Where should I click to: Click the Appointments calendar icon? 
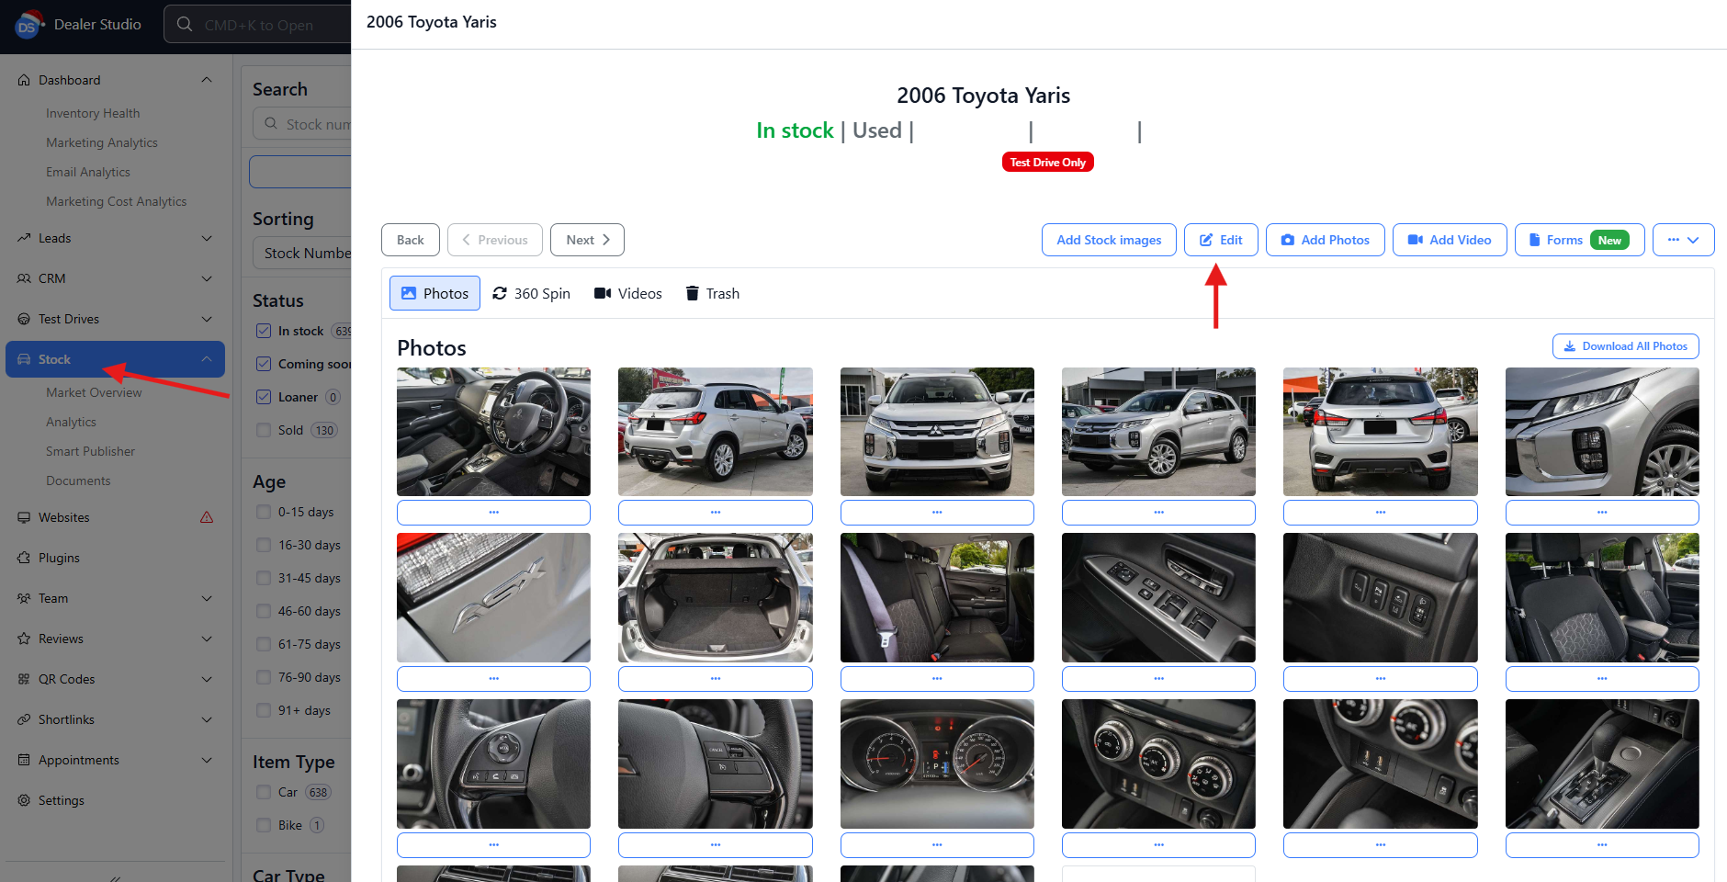pos(24,760)
